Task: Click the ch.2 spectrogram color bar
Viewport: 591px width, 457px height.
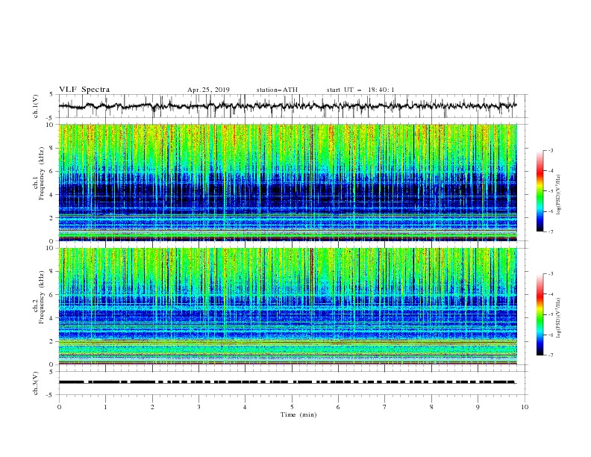Action: 540,314
